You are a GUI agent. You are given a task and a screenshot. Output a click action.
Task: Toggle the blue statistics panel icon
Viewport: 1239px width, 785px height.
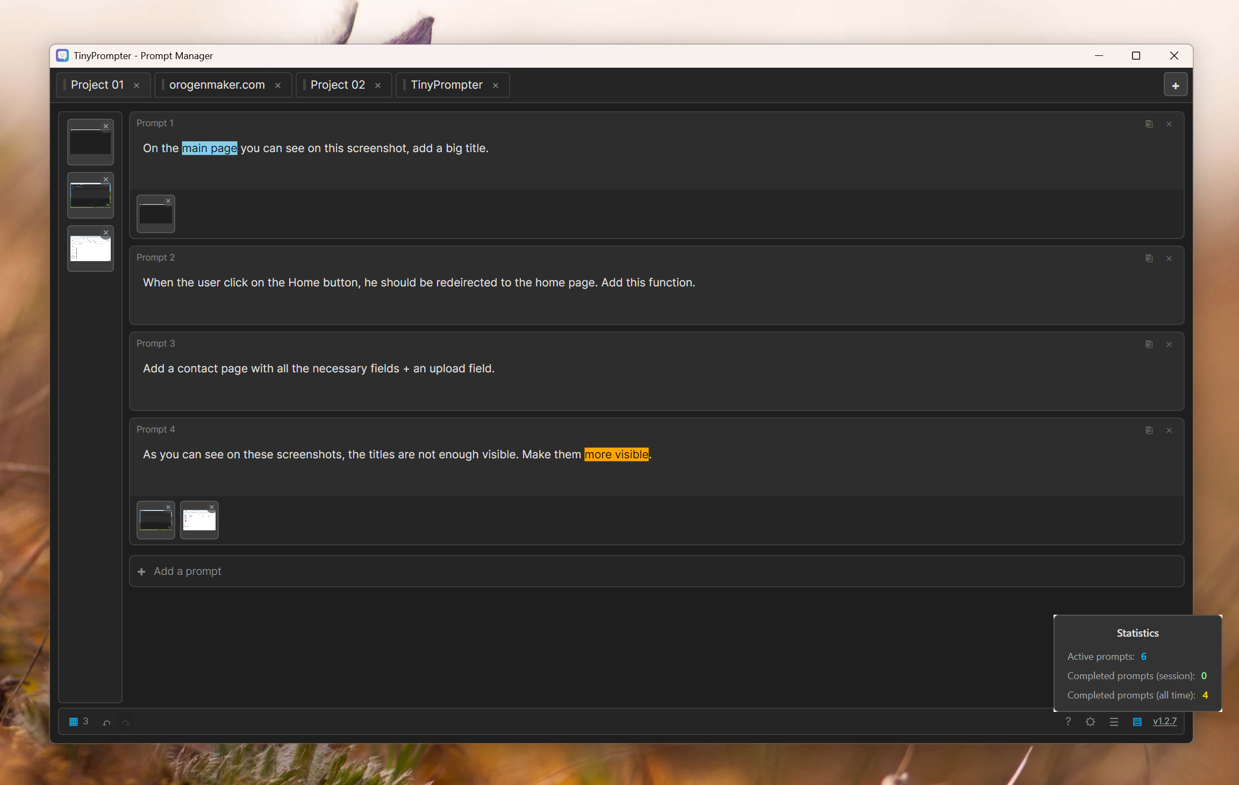coord(1137,722)
